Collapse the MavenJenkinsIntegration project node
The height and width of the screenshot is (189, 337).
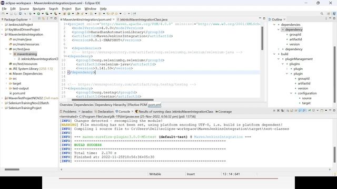(x=2, y=34)
